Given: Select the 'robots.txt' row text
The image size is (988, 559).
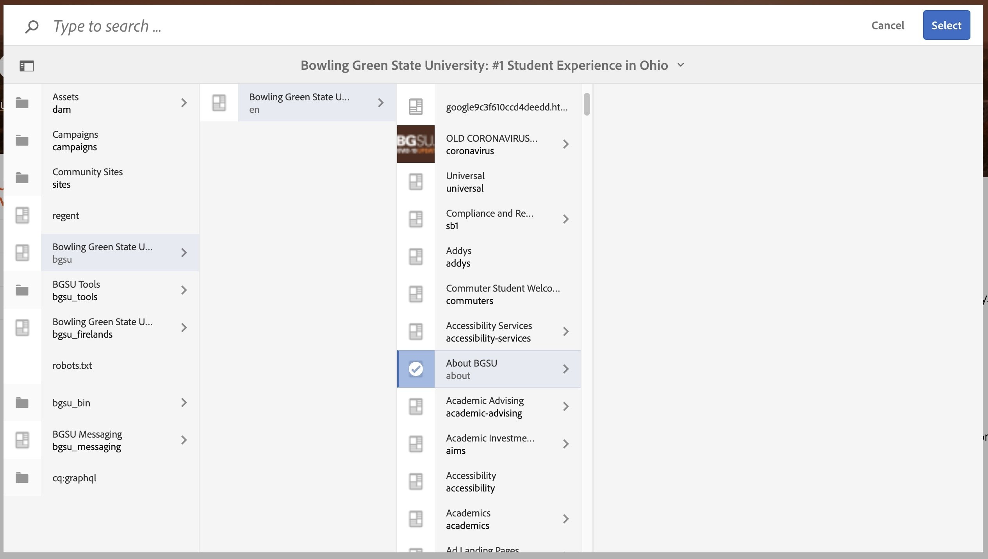Looking at the screenshot, I should tap(72, 365).
